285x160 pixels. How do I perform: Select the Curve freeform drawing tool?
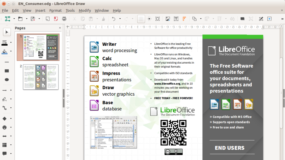4,99
